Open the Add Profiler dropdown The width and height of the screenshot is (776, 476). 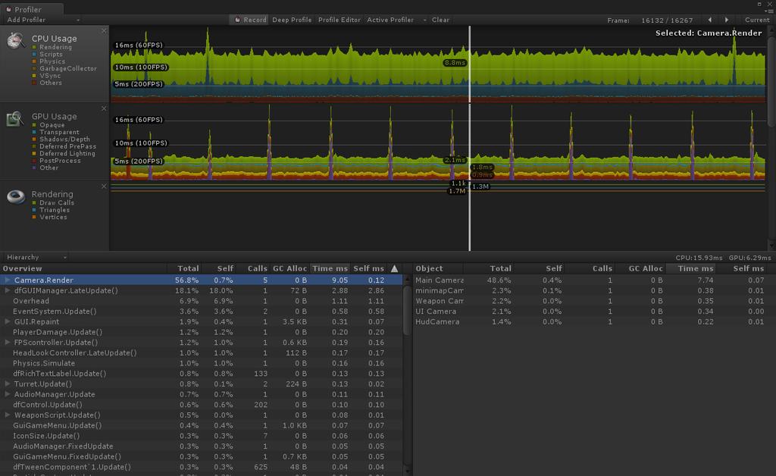click(x=42, y=20)
